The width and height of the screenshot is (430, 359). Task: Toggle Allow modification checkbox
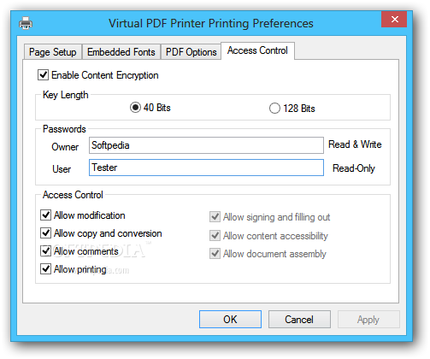coord(45,215)
